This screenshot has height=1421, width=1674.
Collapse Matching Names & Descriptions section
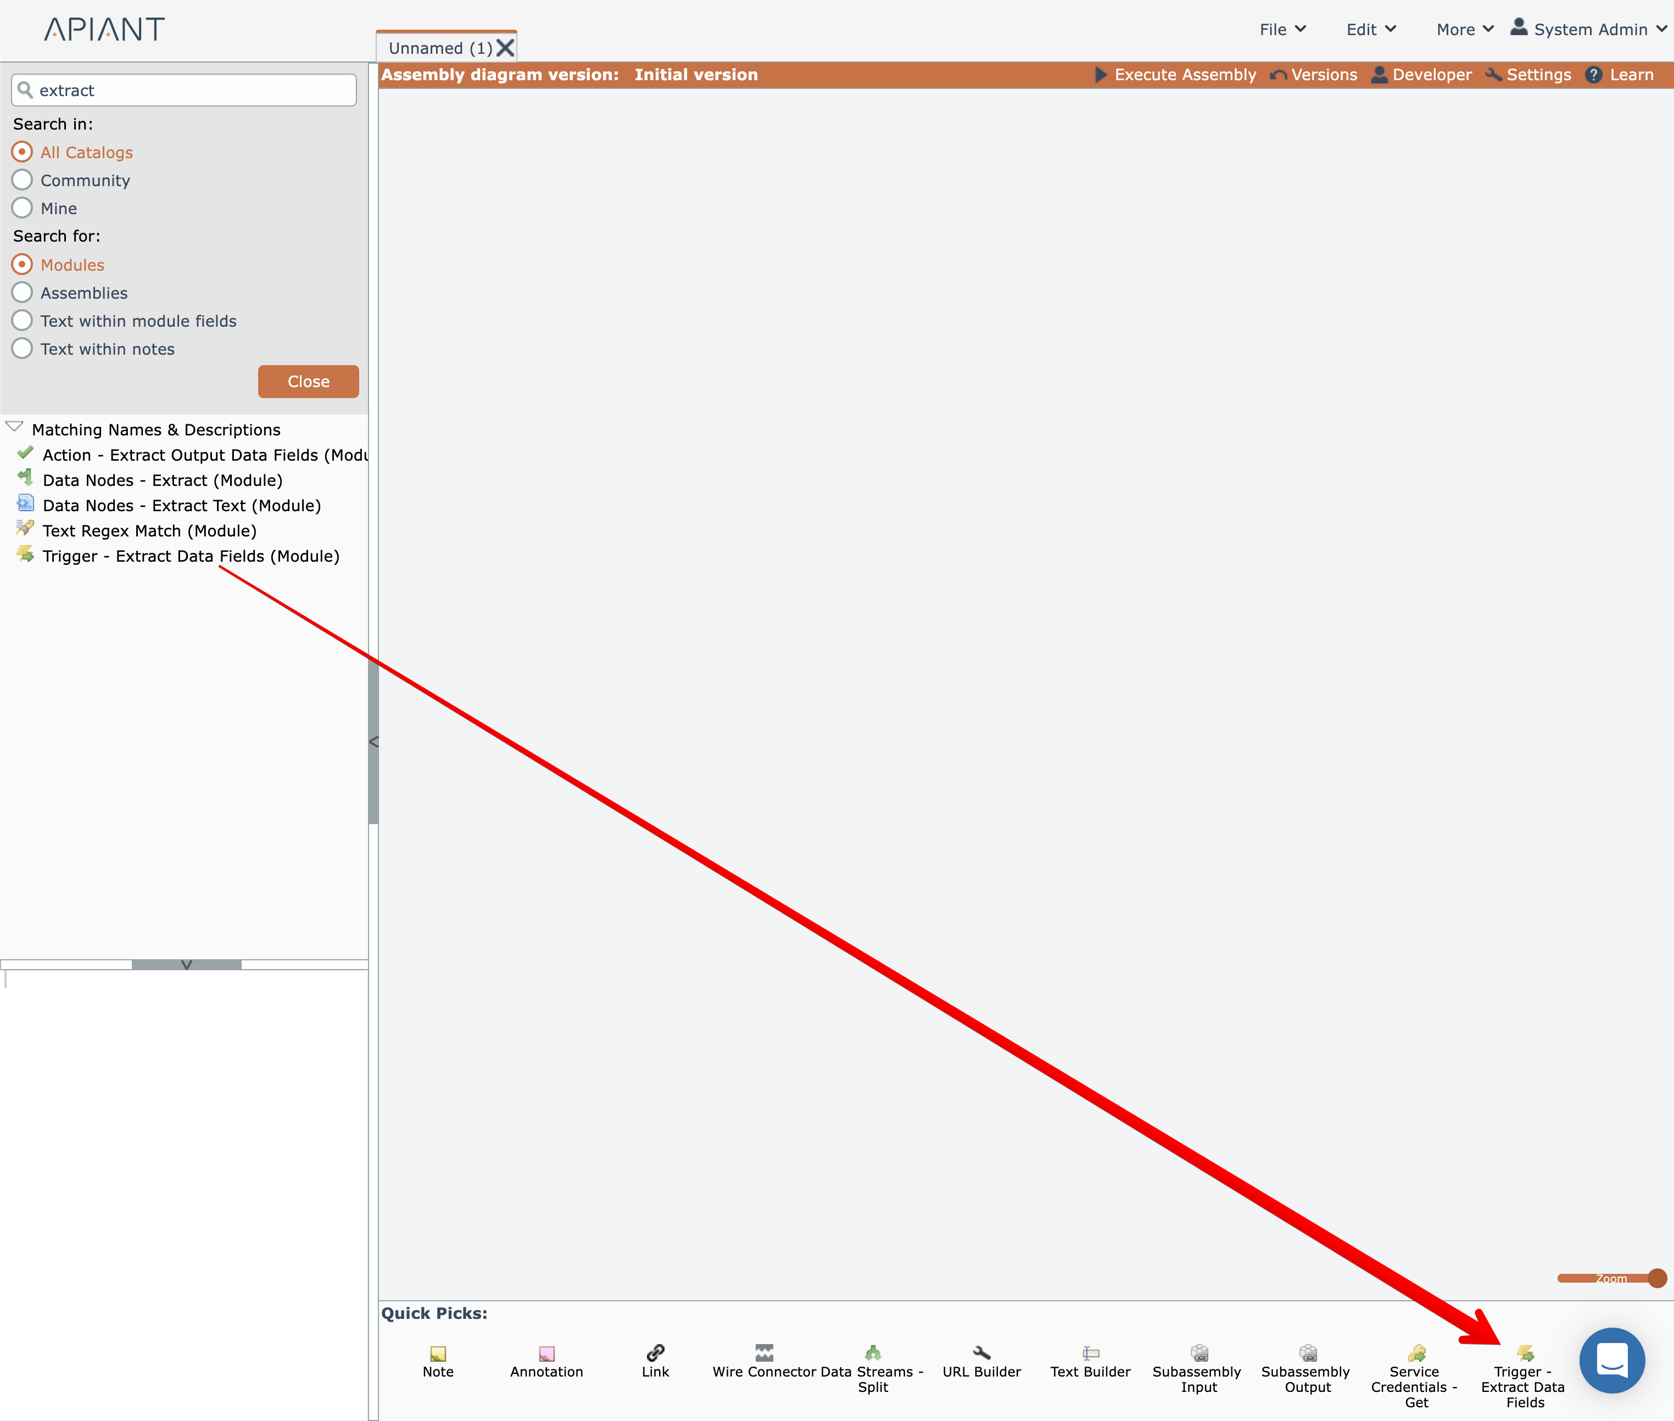pos(14,427)
